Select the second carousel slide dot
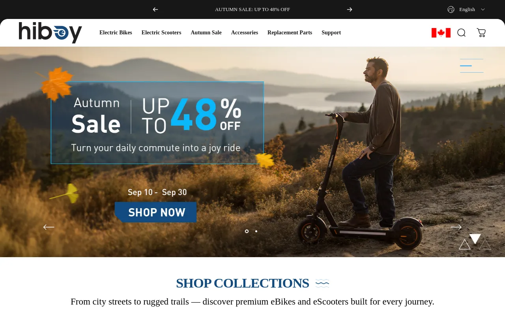 pos(256,231)
